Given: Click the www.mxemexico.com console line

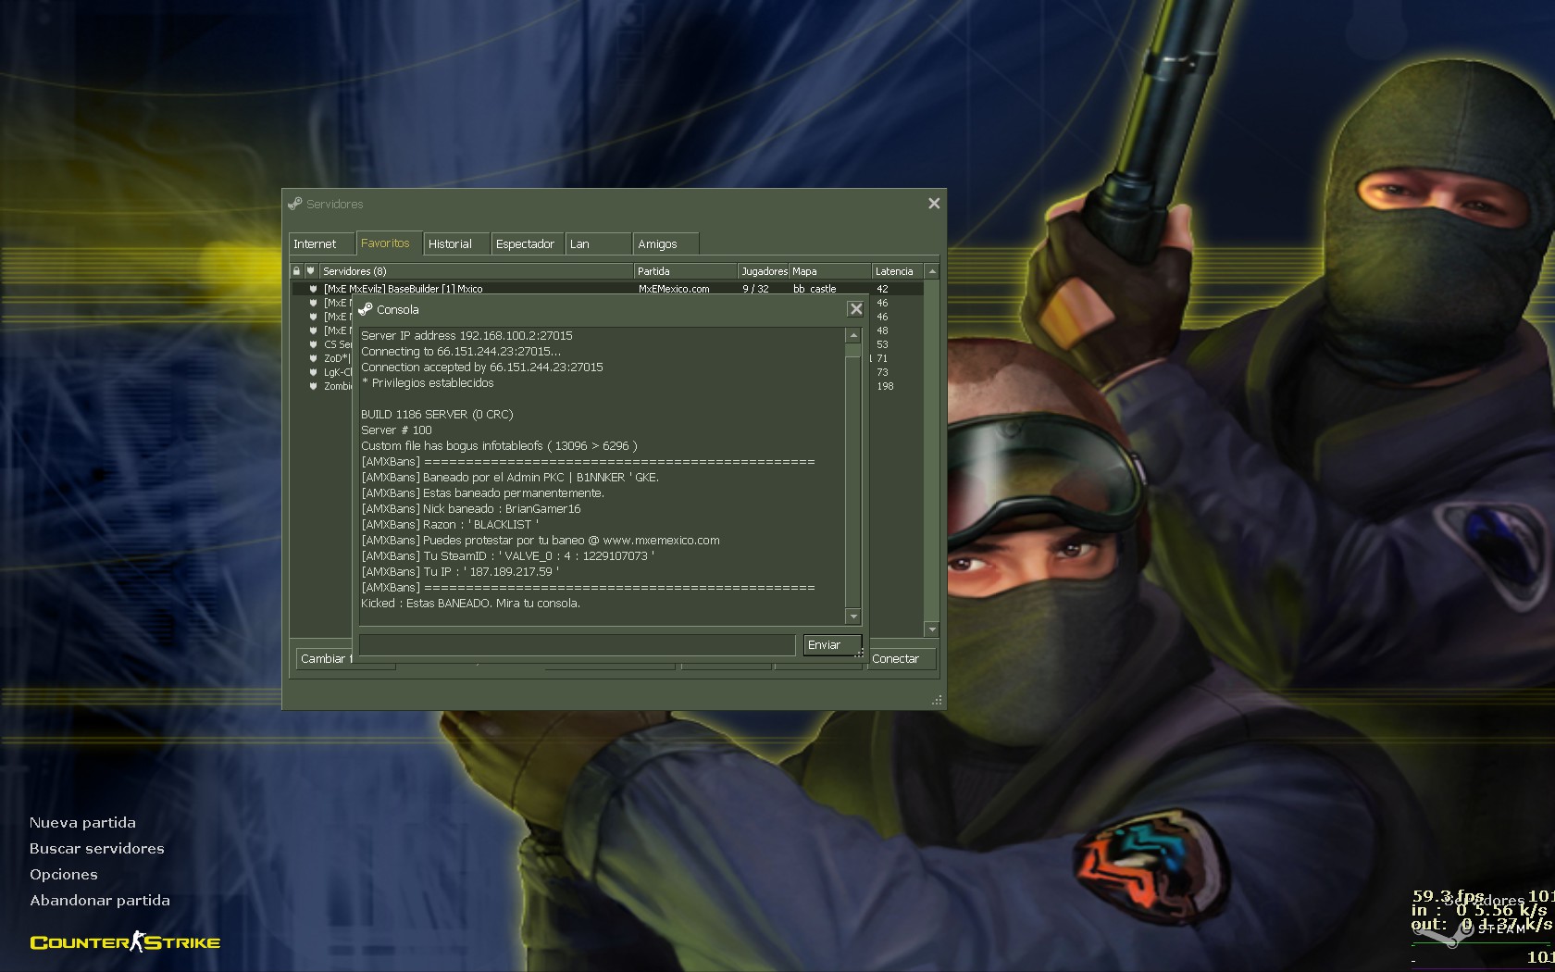Looking at the screenshot, I should point(541,541).
